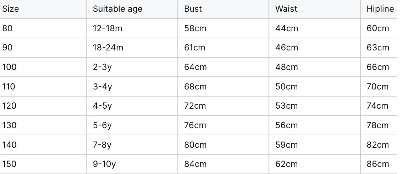Click the Size column header
This screenshot has width=402, height=174.
[11, 9]
